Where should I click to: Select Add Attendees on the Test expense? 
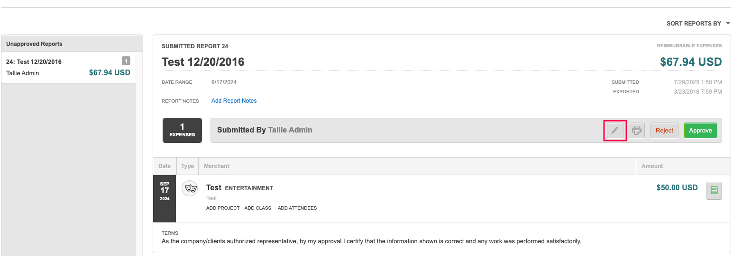pos(297,208)
